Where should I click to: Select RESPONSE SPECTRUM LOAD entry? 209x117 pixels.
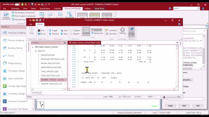[x=53, y=59]
